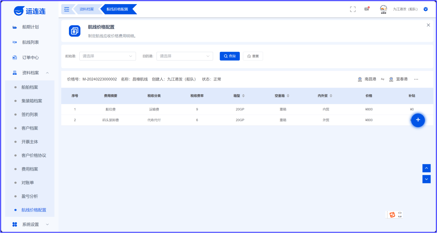
Task: Sort the table by 内外贸 column
Action: click(x=331, y=96)
